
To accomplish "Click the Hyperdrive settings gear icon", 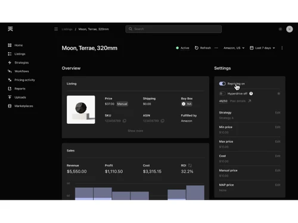I will tap(279, 93).
